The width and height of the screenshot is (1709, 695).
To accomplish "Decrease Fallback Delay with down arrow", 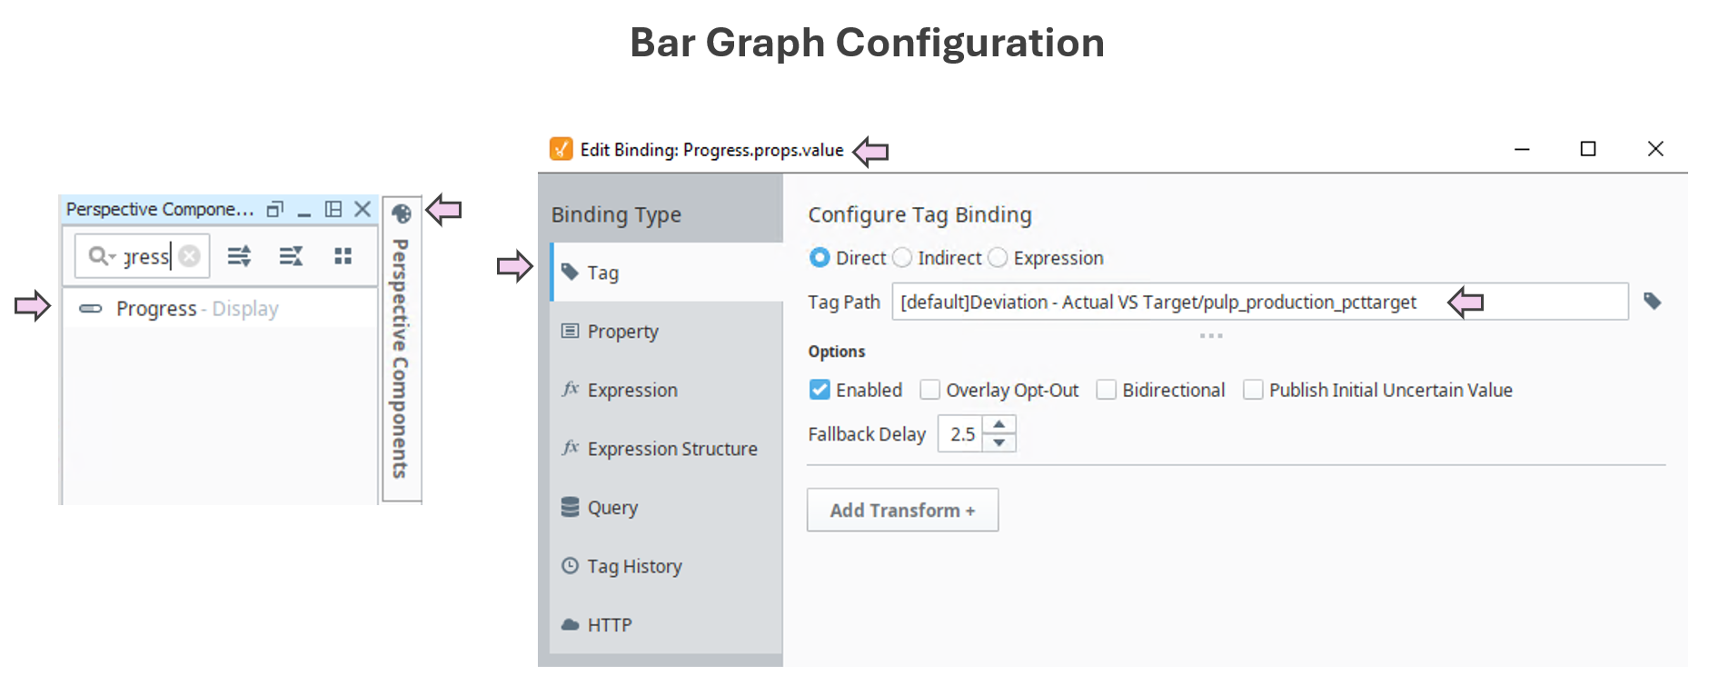I will tap(999, 442).
